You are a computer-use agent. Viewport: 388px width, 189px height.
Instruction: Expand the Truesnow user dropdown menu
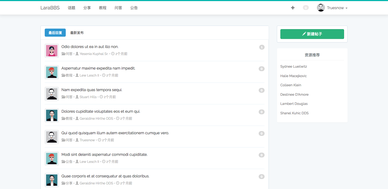337,8
